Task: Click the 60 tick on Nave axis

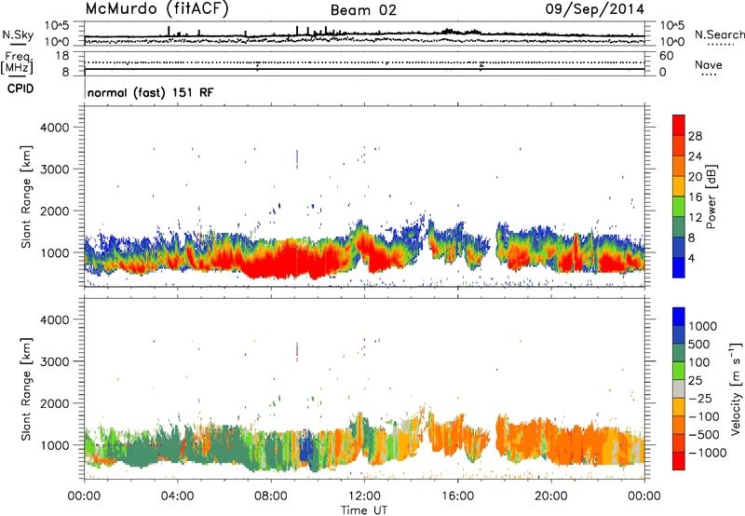Action: [x=666, y=56]
